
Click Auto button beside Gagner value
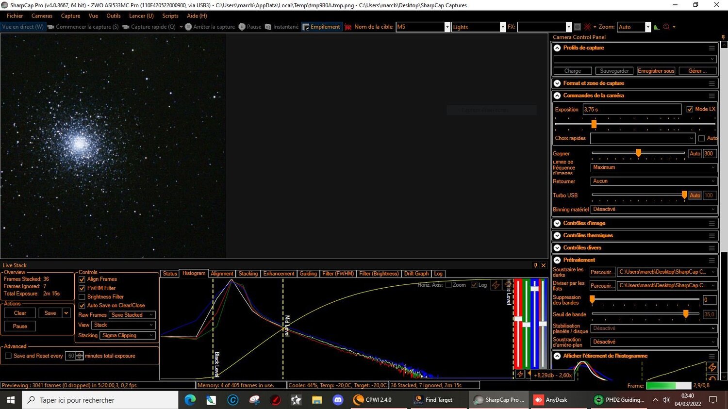click(695, 154)
